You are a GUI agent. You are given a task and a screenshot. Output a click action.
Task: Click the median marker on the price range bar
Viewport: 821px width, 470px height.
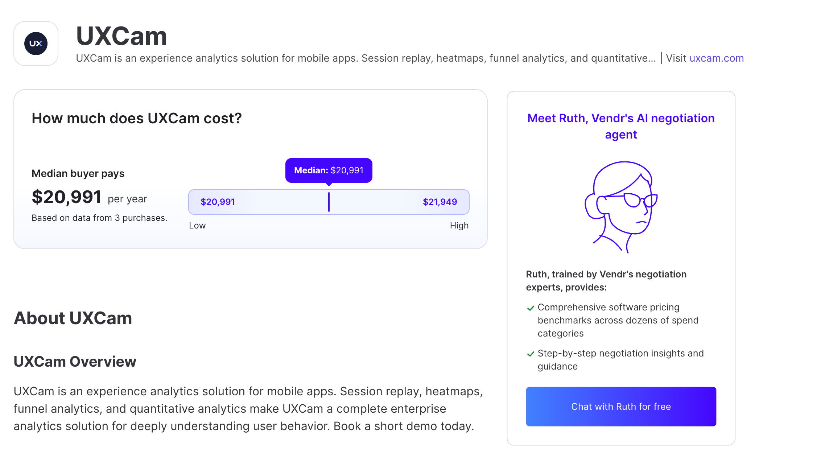[x=329, y=202]
